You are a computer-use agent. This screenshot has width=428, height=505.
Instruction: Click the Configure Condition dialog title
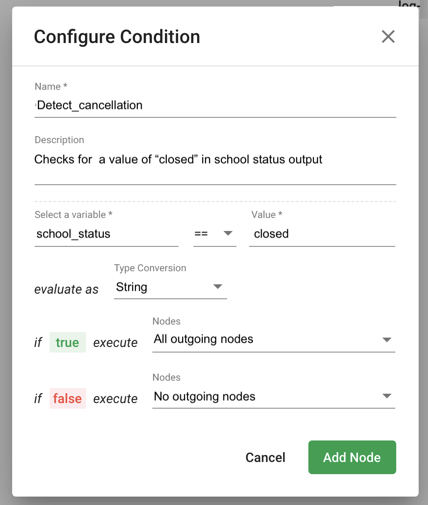(117, 37)
